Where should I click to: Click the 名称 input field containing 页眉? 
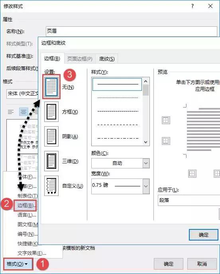tap(132, 31)
